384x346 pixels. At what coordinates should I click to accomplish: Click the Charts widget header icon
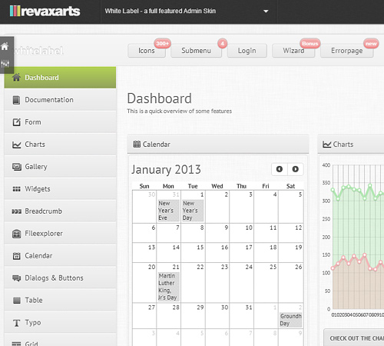(x=327, y=145)
